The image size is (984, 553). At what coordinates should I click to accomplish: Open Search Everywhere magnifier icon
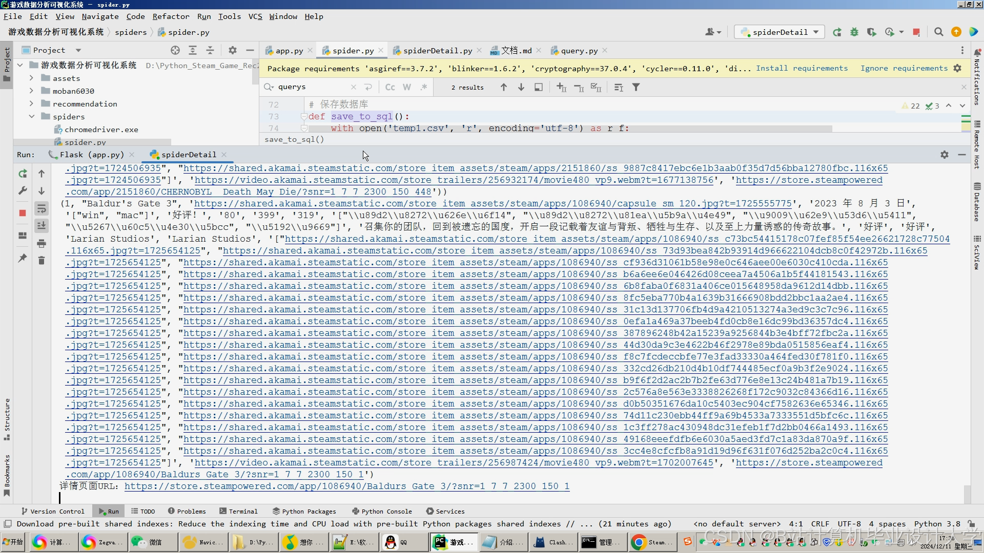[938, 32]
